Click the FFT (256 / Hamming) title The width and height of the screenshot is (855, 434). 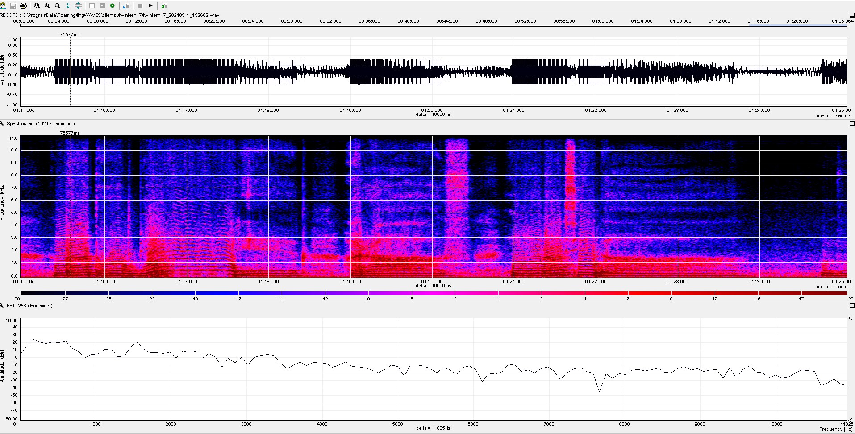click(x=29, y=306)
